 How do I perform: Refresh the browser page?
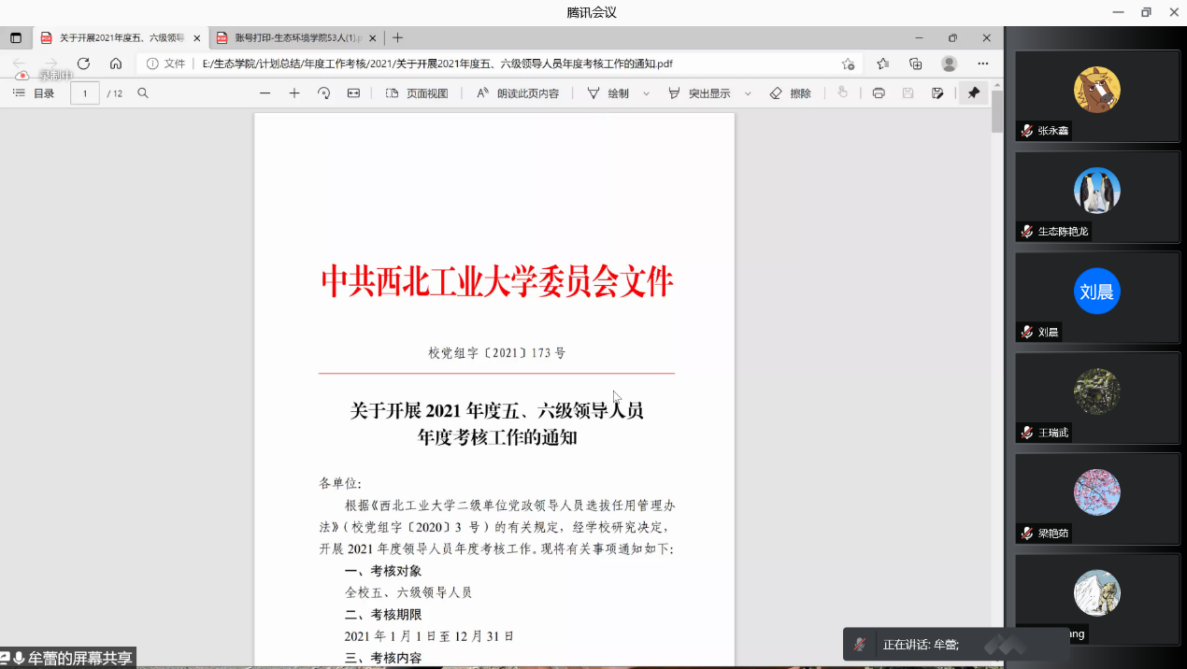(x=83, y=64)
